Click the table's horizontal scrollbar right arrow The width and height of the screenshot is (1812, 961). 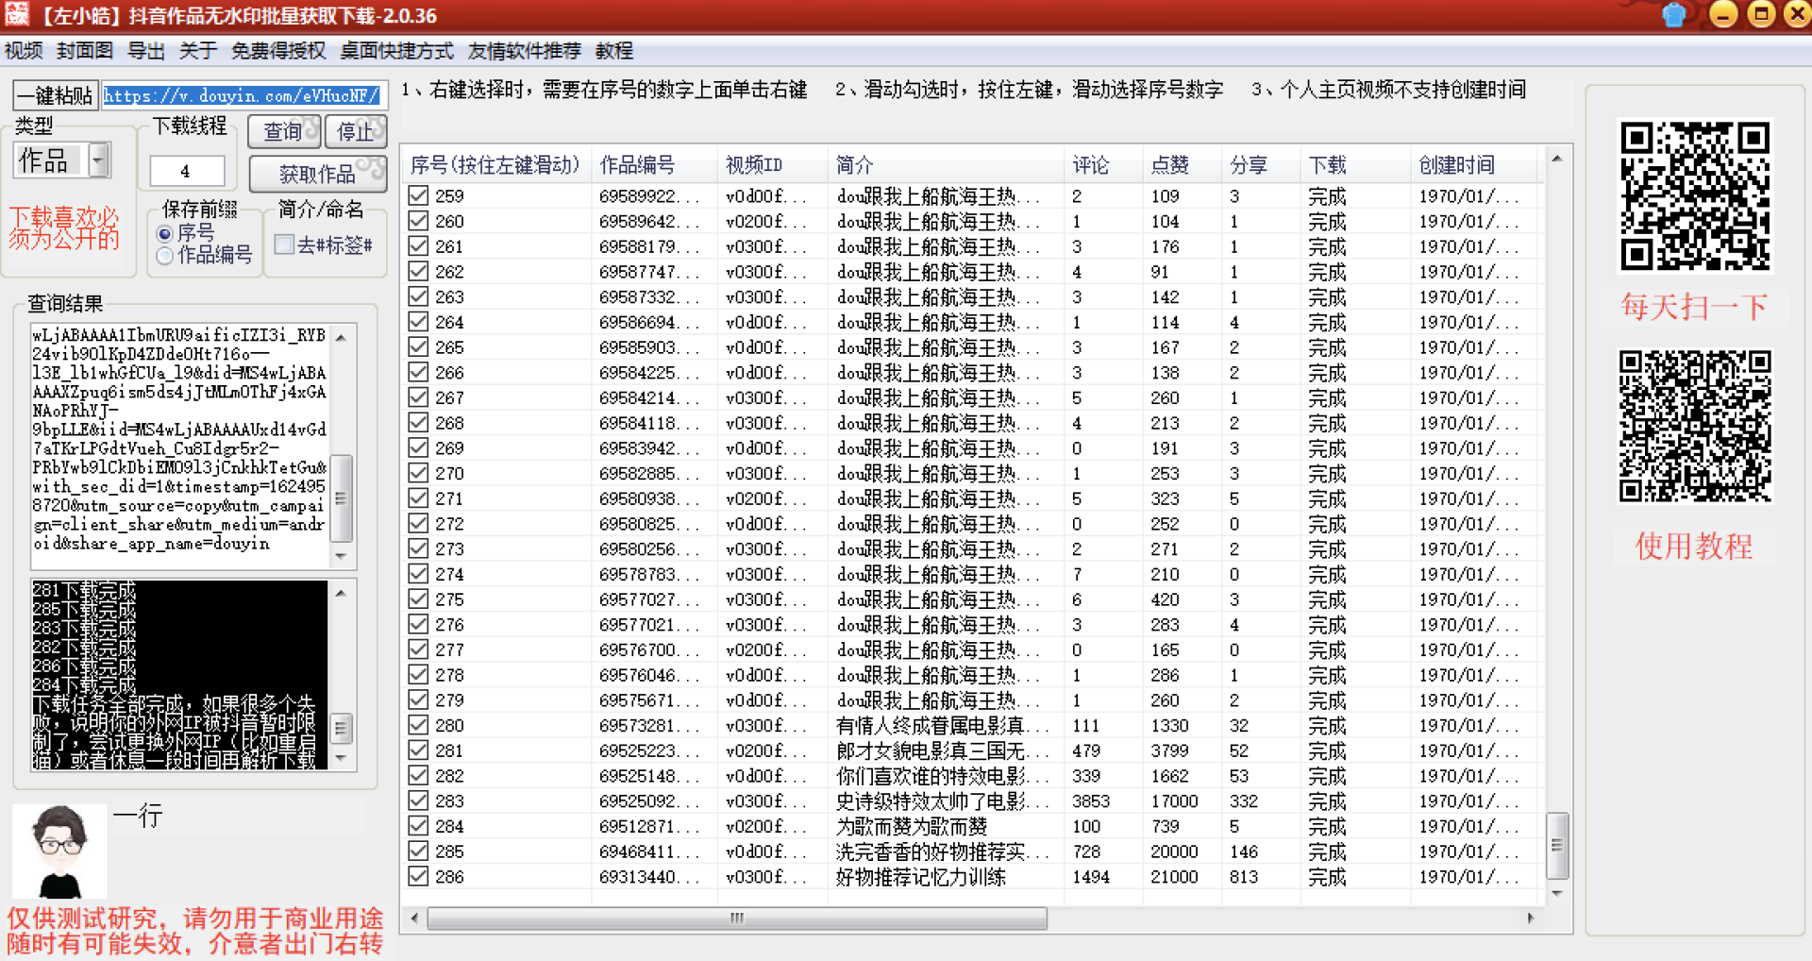1531,918
